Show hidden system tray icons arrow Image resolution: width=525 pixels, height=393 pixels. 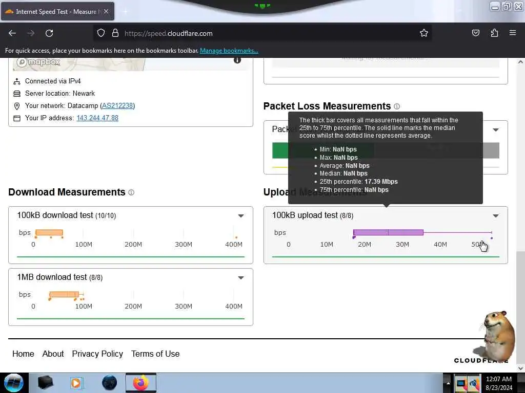(448, 383)
